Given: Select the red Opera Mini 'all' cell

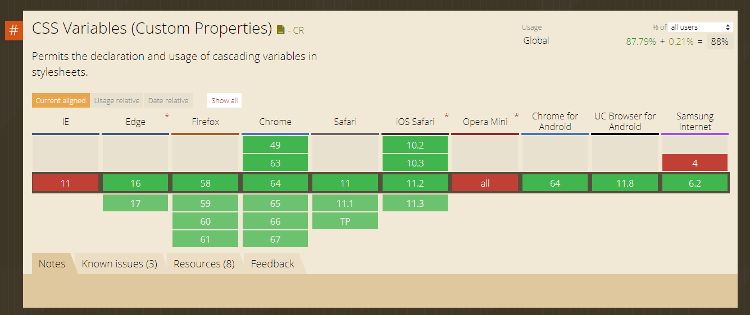Looking at the screenshot, I should click(x=485, y=183).
